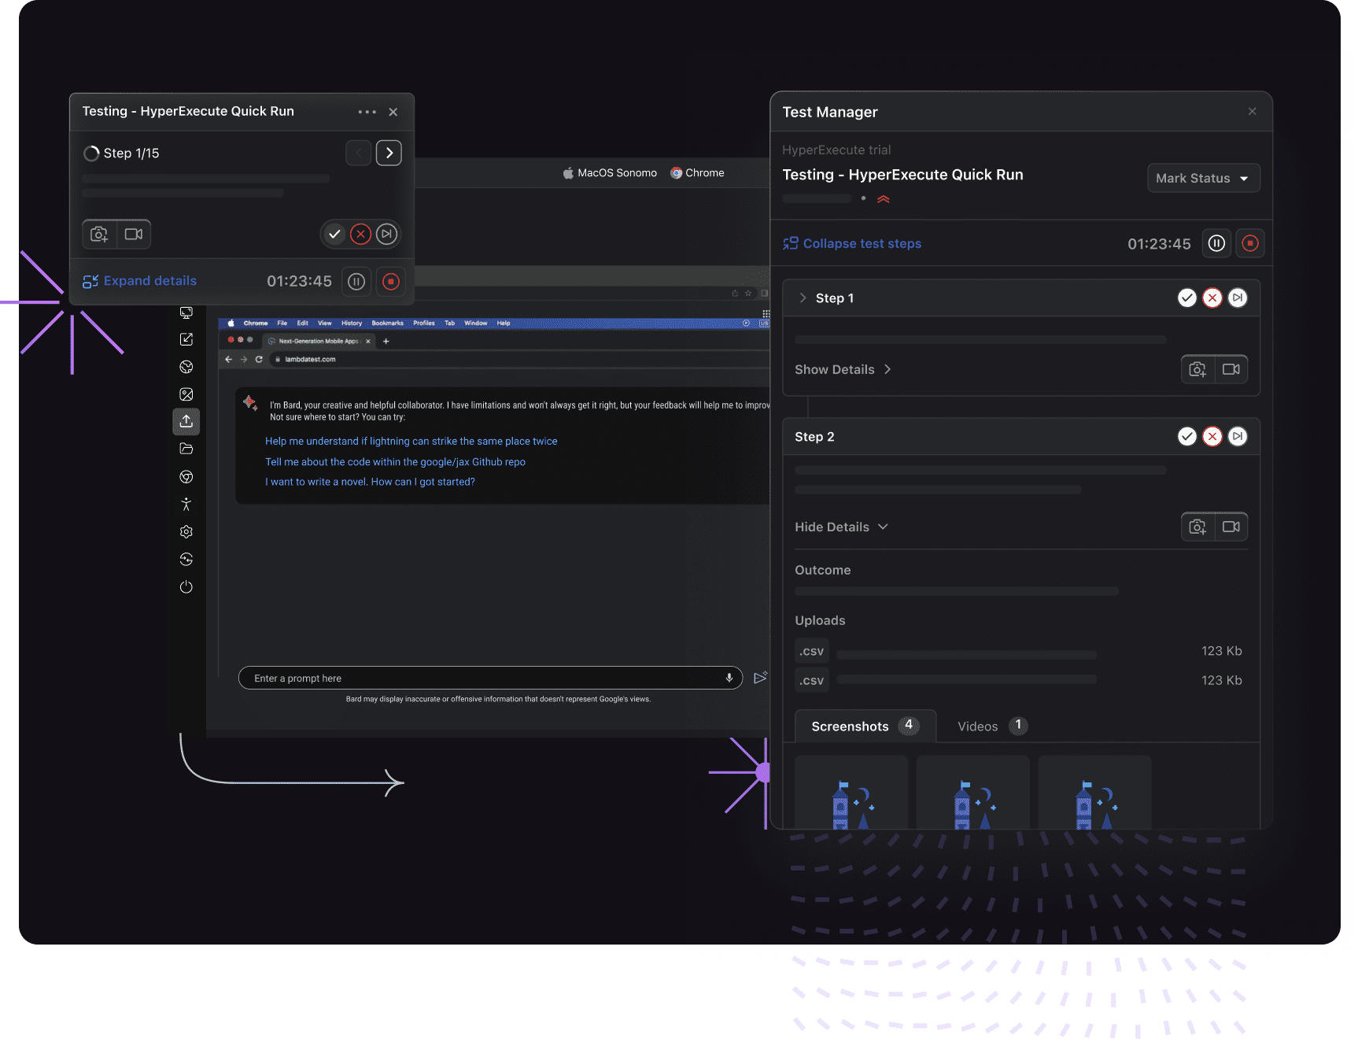
Task: Click the power icon at sidebar bottom
Action: pos(186,586)
